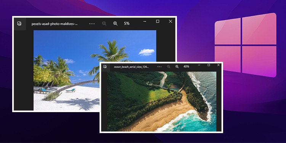Zoom in on the ocean_beach_aerial_view window

click(177, 67)
